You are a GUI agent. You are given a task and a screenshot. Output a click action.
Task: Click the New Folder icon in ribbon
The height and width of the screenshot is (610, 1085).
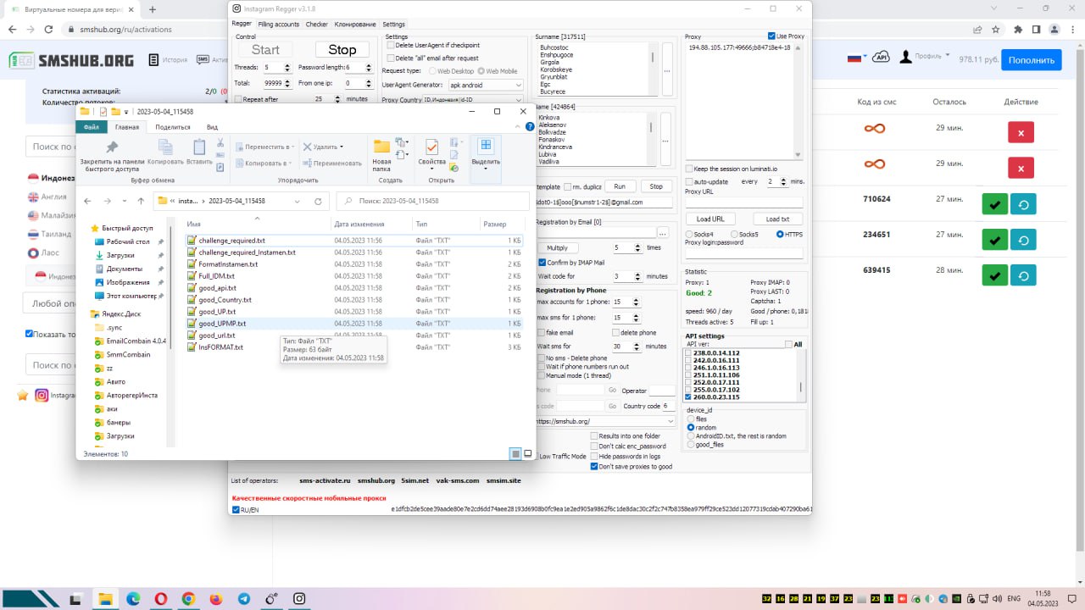381,152
